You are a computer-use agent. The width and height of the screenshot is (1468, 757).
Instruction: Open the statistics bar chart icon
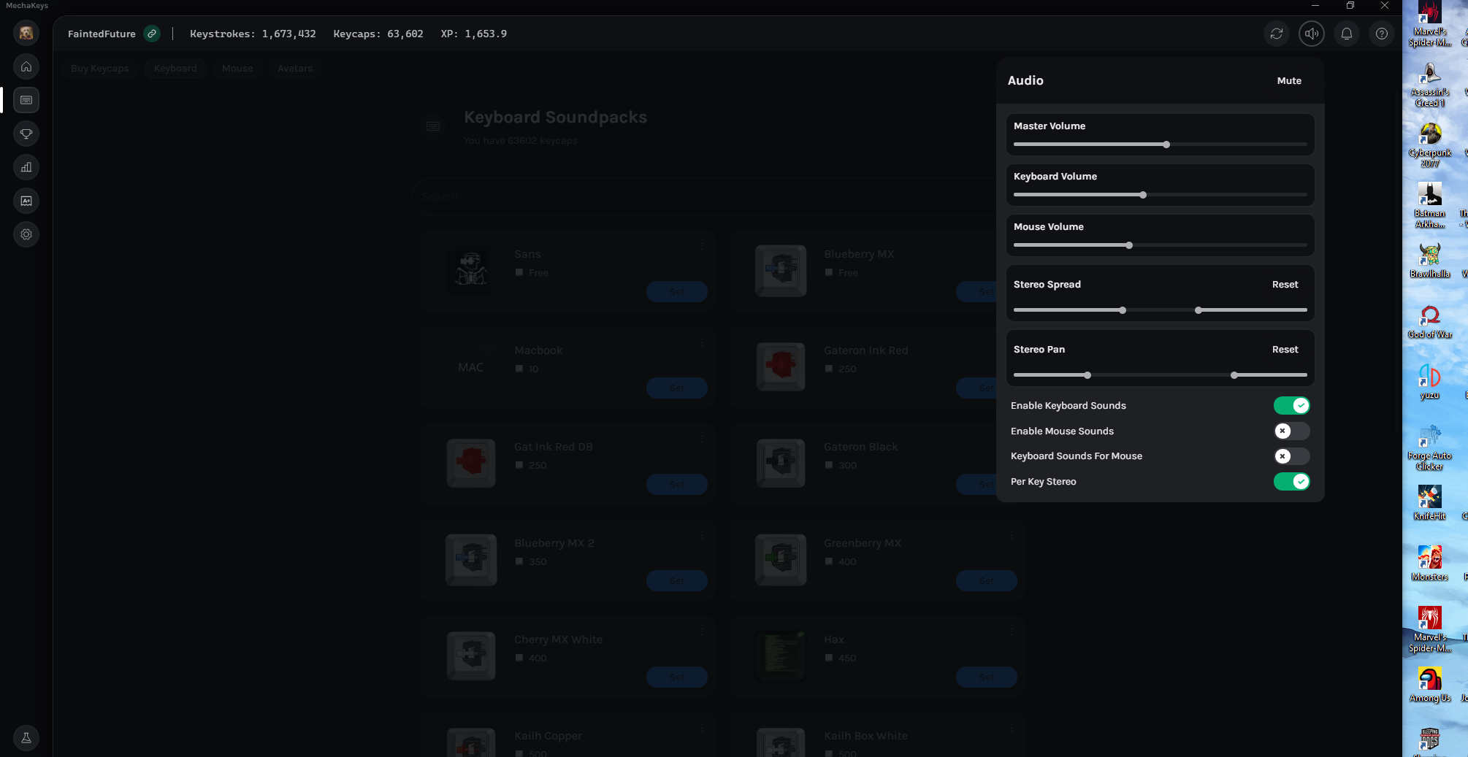(x=26, y=167)
